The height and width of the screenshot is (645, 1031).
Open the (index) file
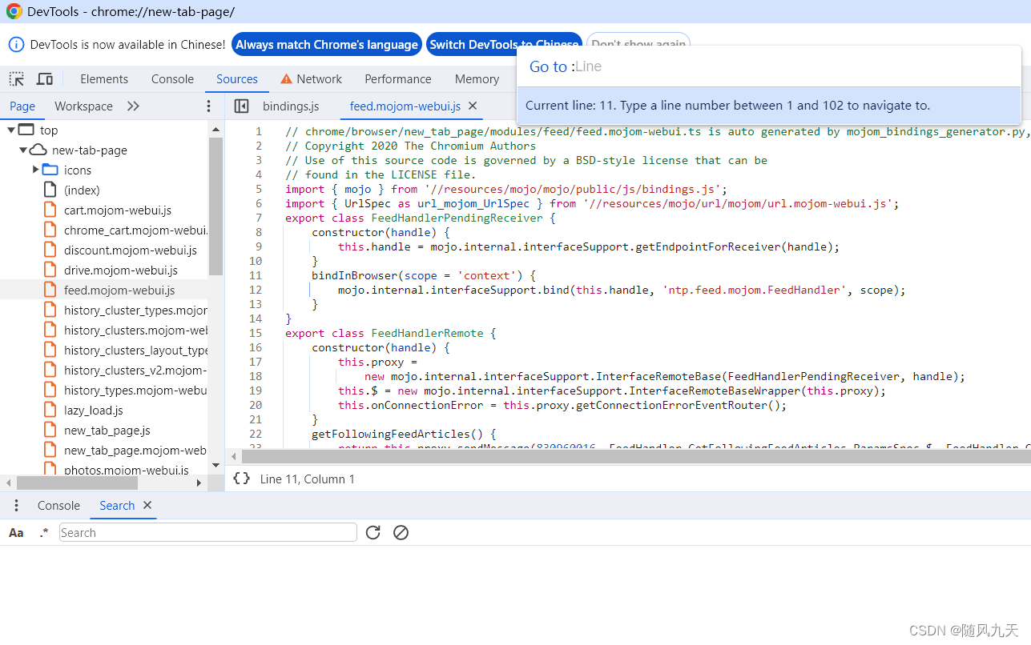click(x=82, y=190)
